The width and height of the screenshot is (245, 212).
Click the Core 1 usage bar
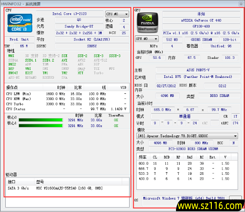tap(41, 126)
